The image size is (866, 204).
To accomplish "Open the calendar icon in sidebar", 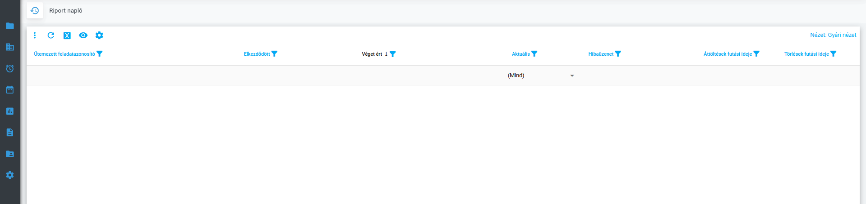I will [10, 89].
